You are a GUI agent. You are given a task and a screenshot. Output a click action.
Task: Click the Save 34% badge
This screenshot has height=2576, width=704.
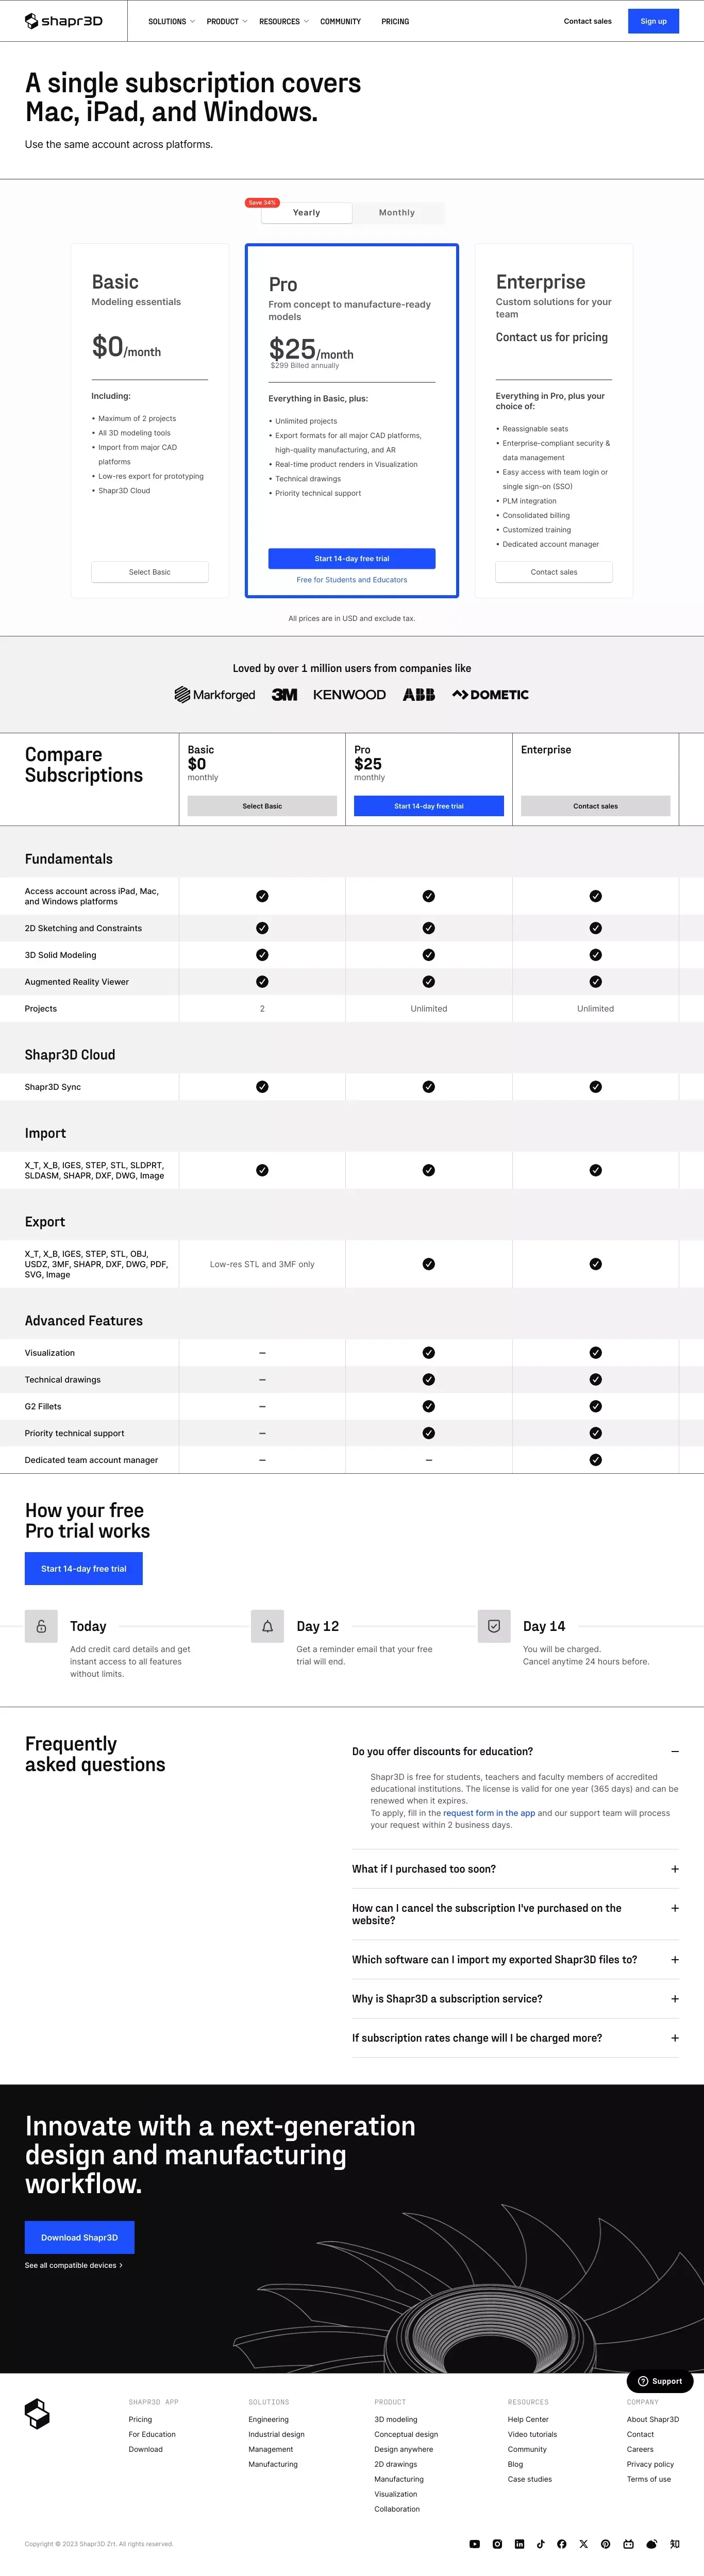click(x=262, y=202)
